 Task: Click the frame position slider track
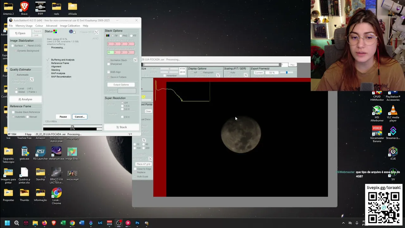(x=211, y=65)
